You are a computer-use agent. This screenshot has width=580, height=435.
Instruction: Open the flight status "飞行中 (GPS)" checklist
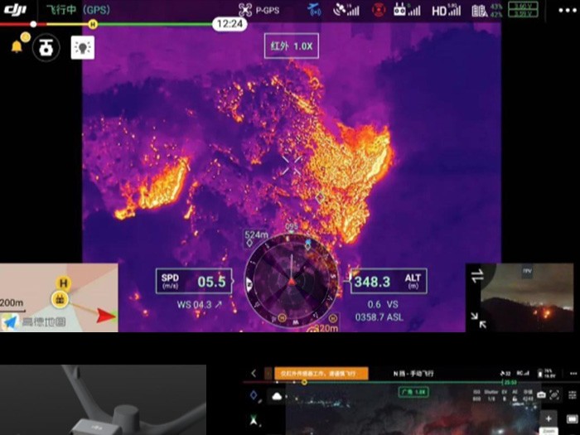pyautogui.click(x=78, y=10)
